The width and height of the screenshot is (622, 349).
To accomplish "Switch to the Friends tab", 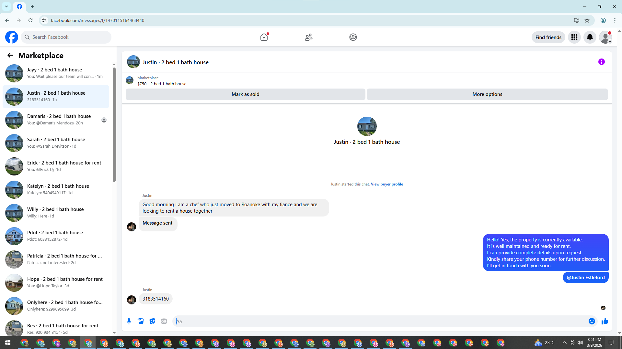I will pos(308,37).
